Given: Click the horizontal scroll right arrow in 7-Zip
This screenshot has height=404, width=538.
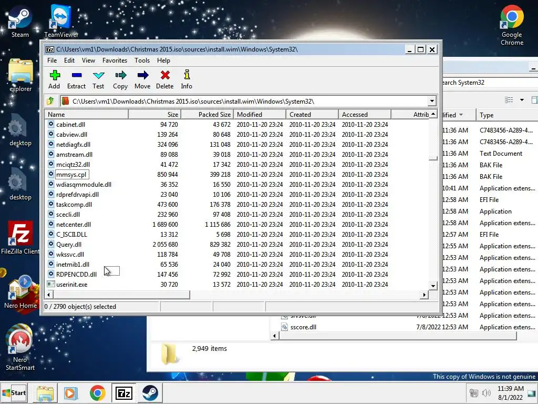Looking at the screenshot, I should [425, 295].
